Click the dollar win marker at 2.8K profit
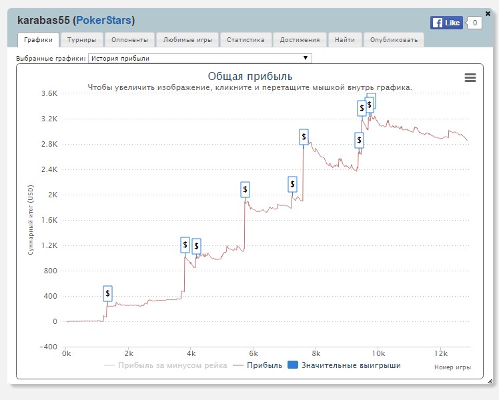The width and height of the screenshot is (499, 400). pos(304,137)
